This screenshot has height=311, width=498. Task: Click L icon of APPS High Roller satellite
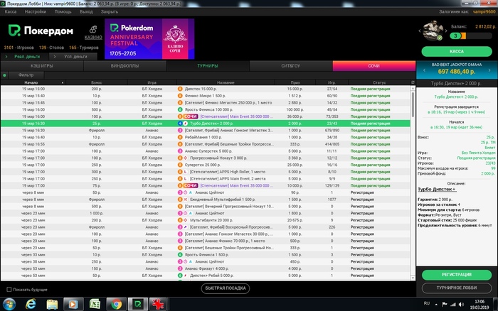[186, 172]
